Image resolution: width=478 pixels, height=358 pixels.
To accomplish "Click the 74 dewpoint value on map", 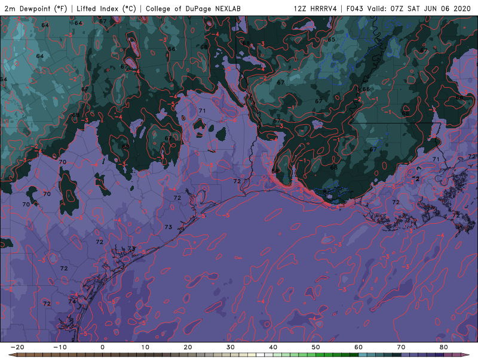I will click(72, 301).
